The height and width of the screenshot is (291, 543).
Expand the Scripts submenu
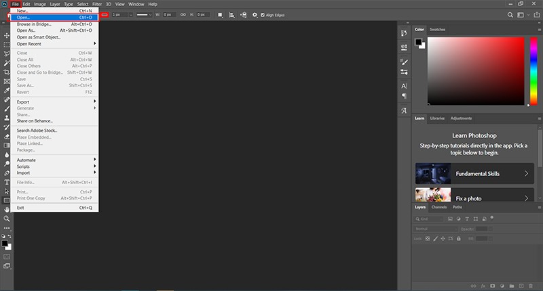(55, 166)
